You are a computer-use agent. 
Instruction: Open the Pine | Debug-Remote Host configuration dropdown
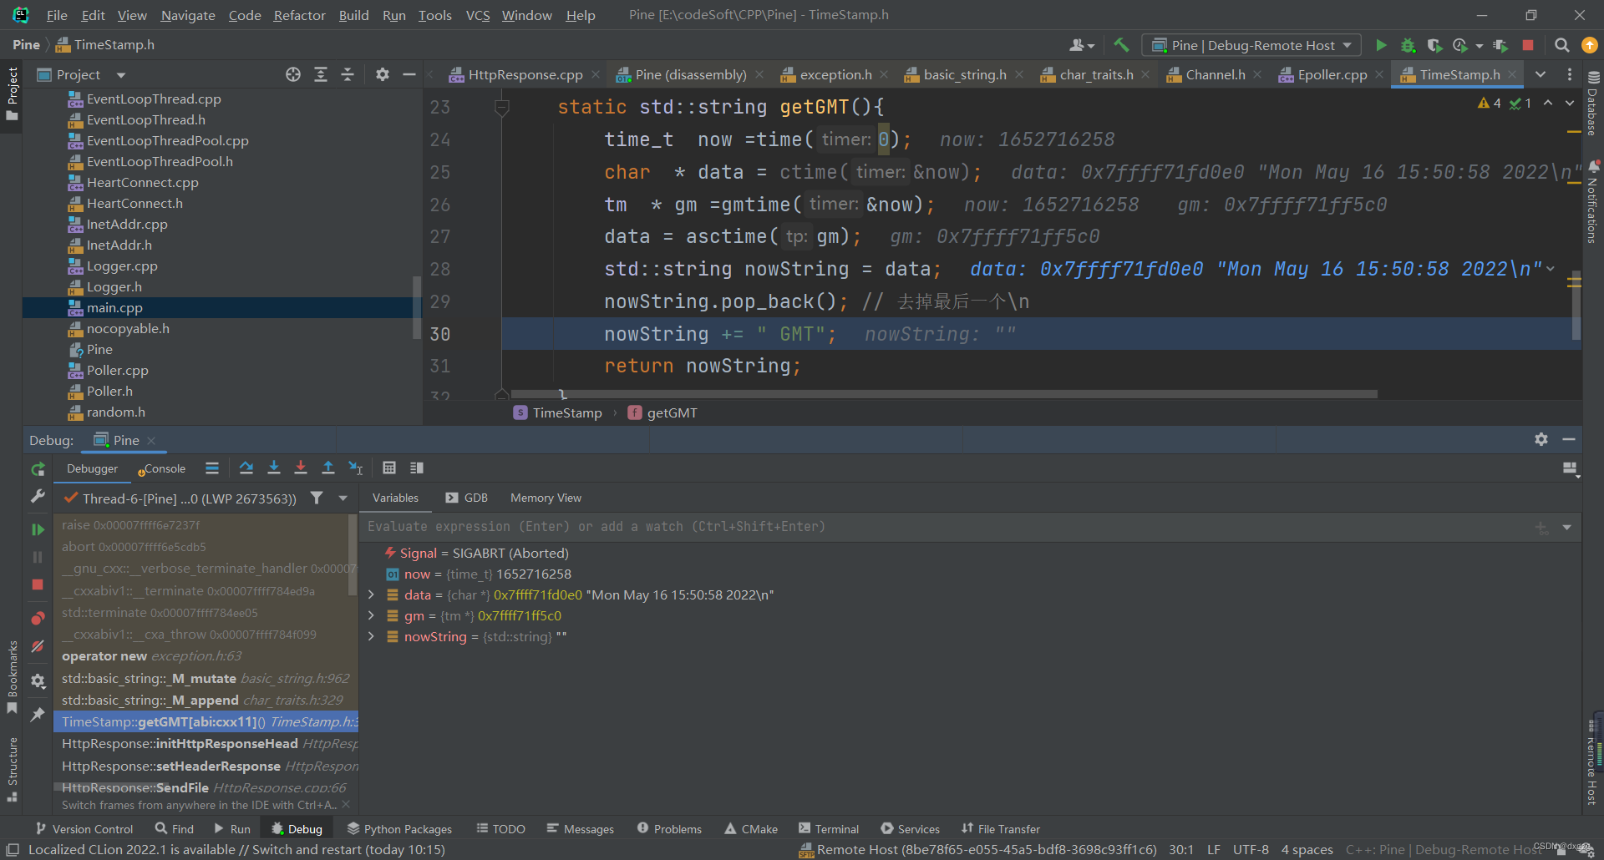(1251, 45)
